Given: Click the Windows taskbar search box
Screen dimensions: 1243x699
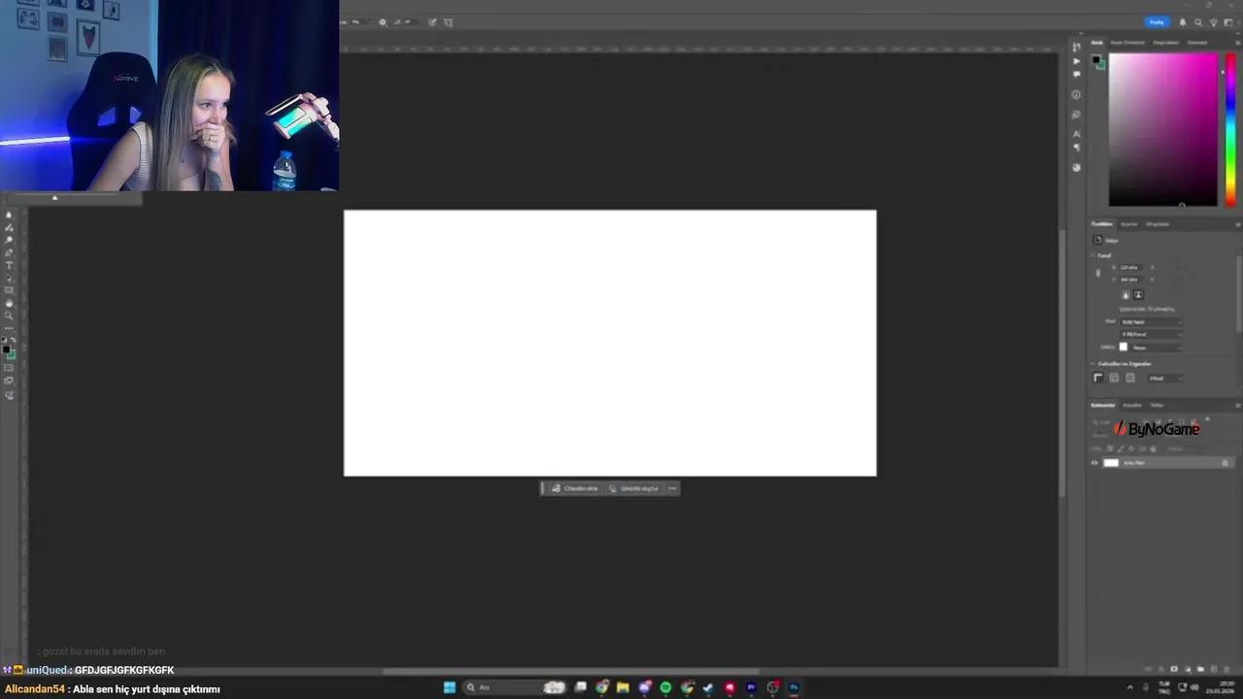Looking at the screenshot, I should 515,687.
